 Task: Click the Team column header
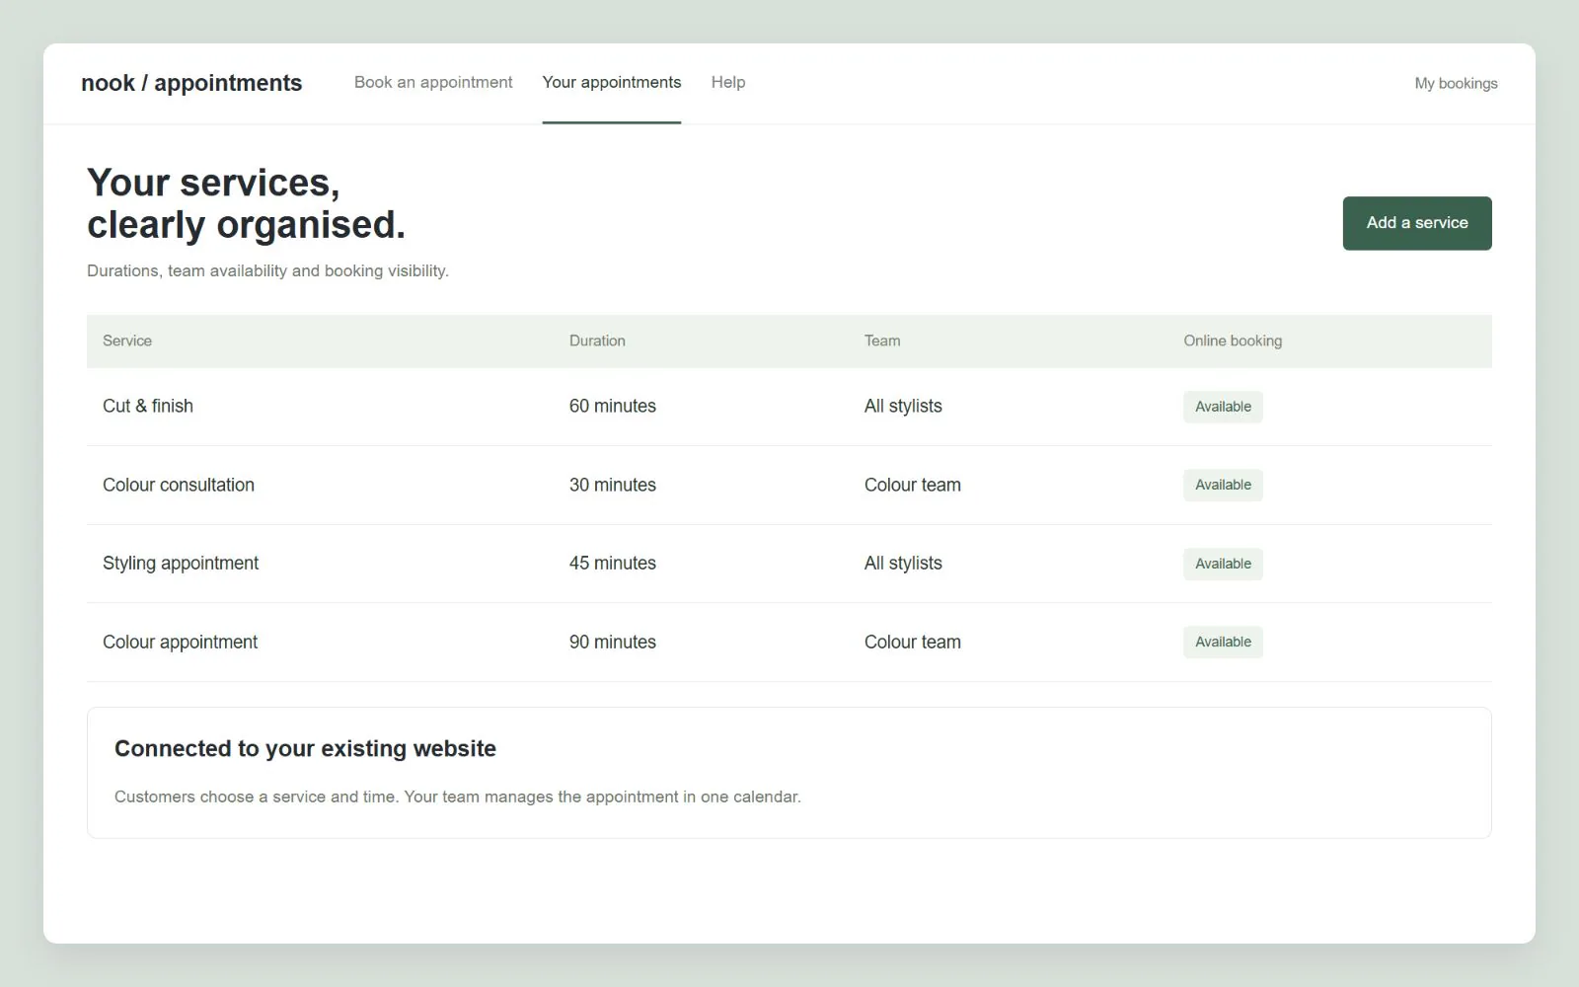882,341
